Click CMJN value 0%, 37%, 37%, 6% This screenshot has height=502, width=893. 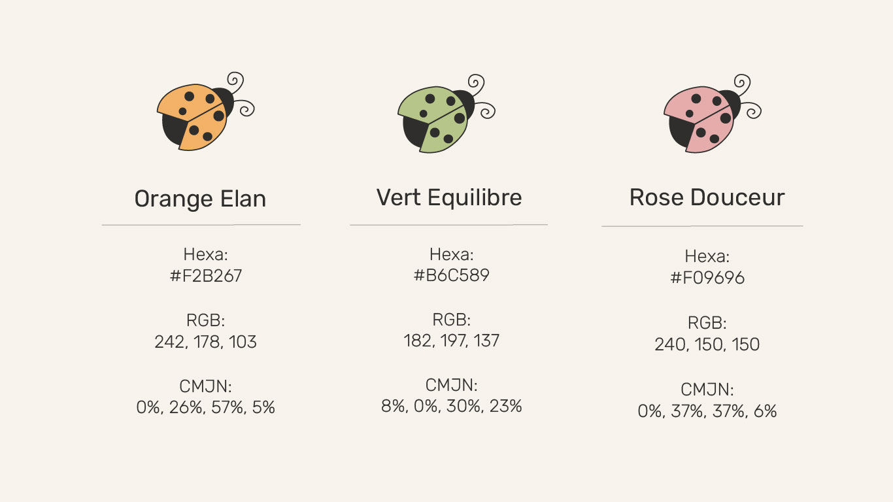707,411
